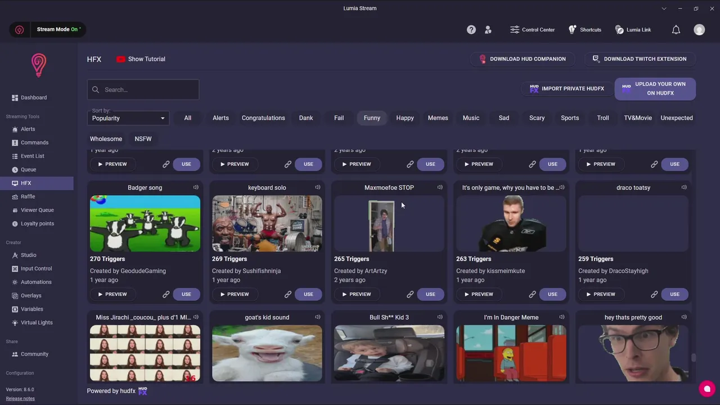Open notifications bell
Screen dimensions: 720x405
click(x=676, y=30)
